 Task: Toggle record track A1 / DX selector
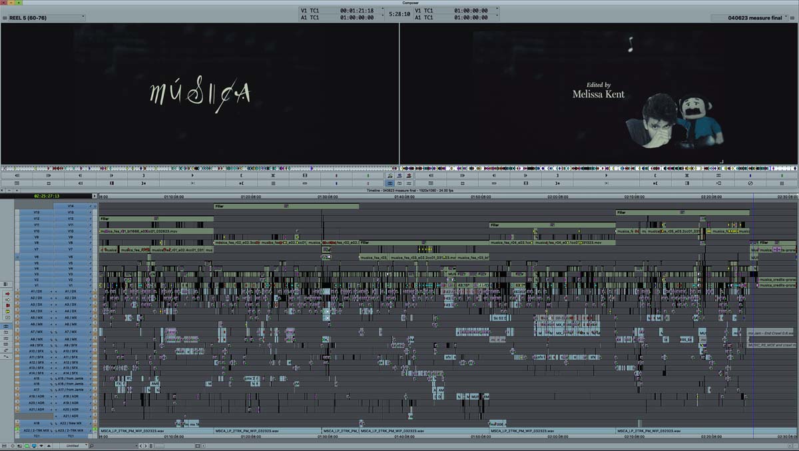(71, 291)
